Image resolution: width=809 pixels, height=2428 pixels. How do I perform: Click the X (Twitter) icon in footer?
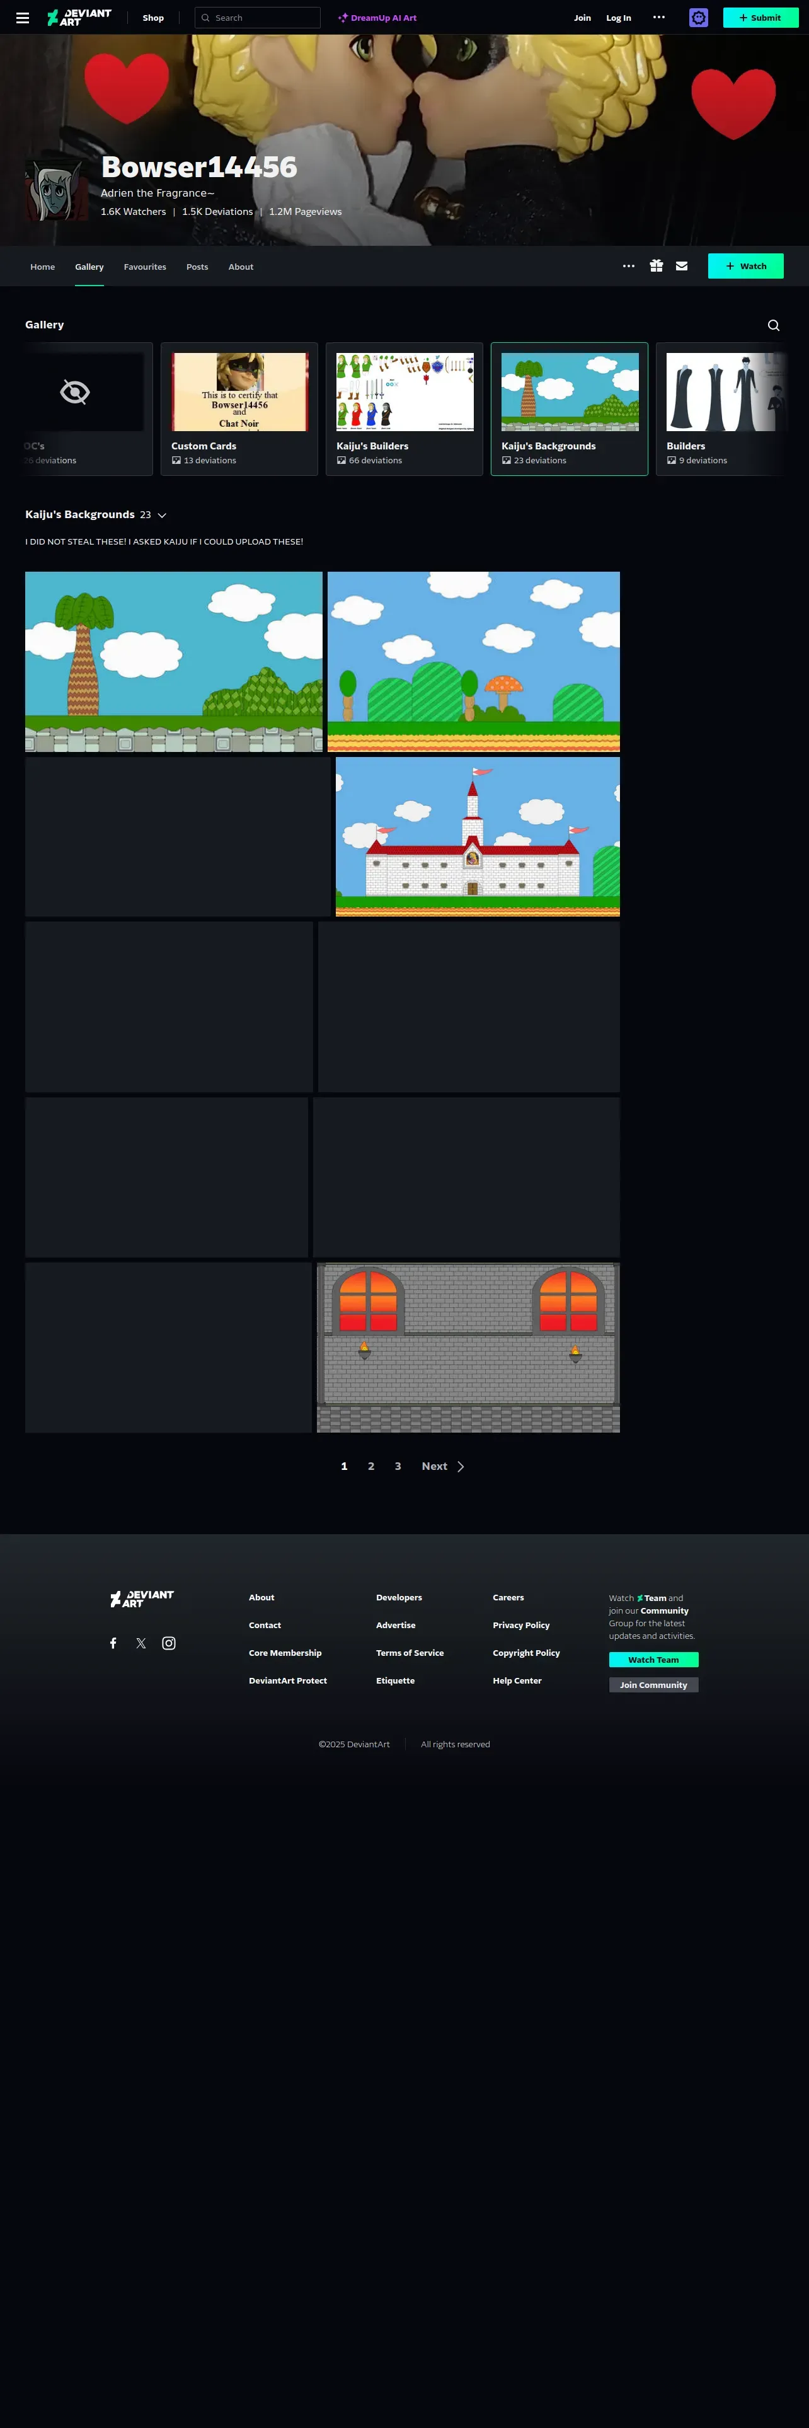(x=141, y=1643)
